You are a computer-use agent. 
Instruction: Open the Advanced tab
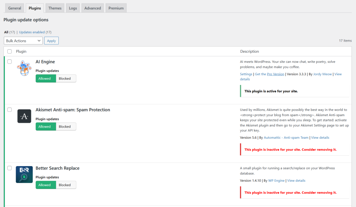(x=92, y=8)
